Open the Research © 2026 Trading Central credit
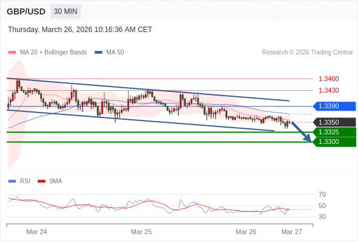 pyautogui.click(x=307, y=53)
